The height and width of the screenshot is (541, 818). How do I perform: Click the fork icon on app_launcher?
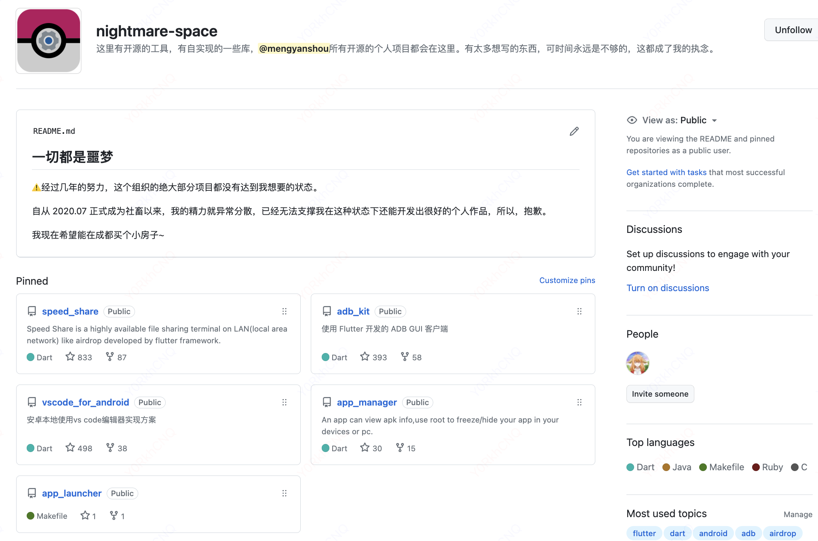click(x=114, y=516)
